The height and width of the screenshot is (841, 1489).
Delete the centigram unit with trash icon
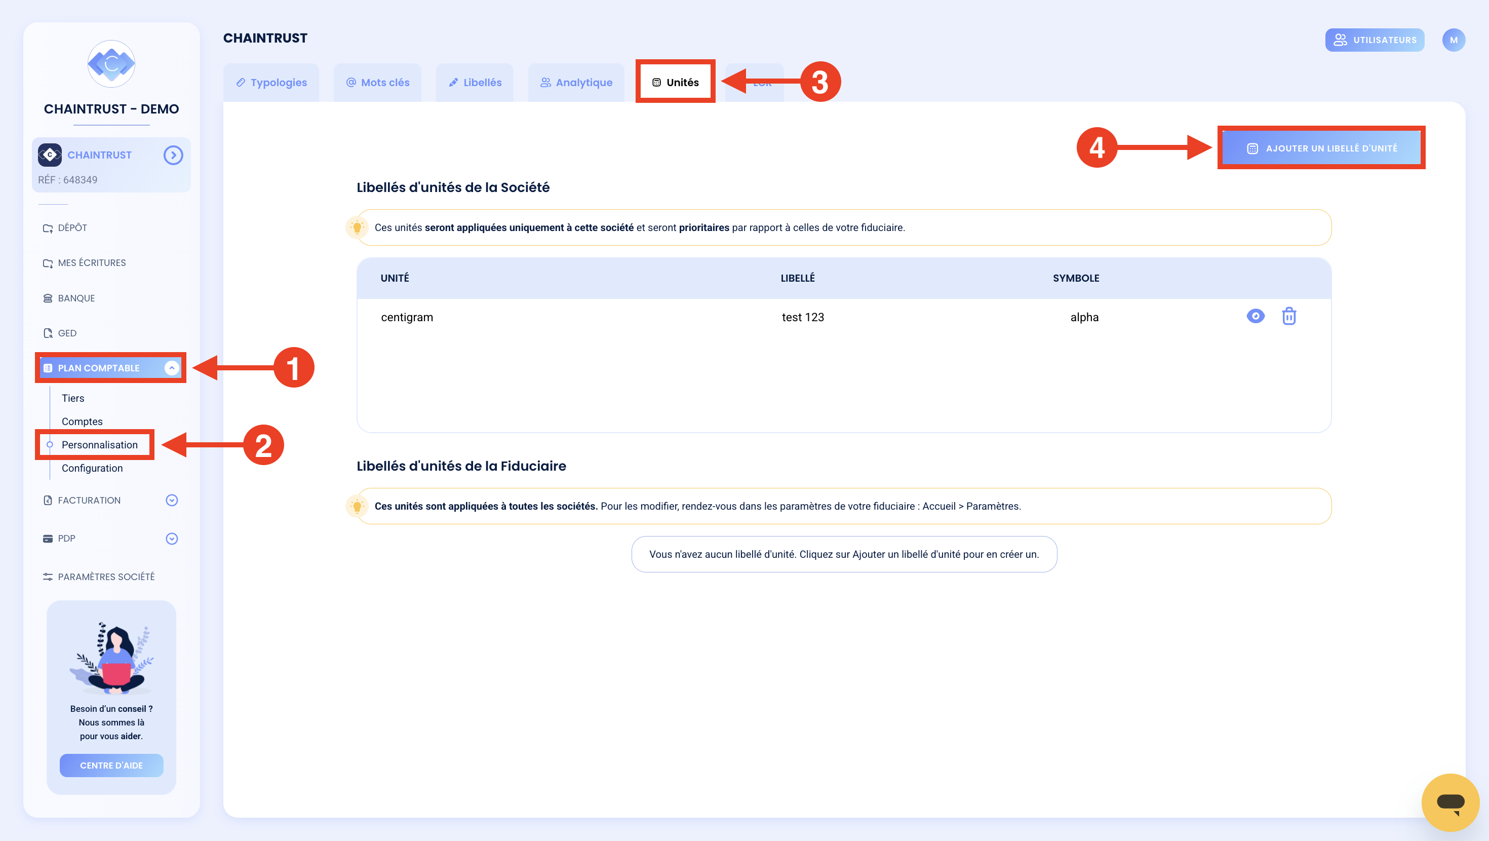point(1288,316)
